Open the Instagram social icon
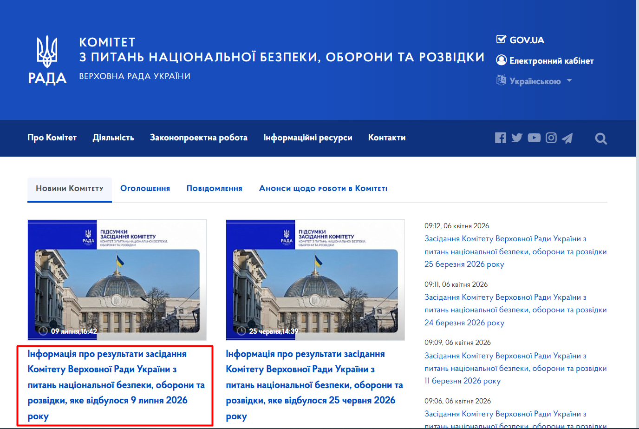The height and width of the screenshot is (429, 639). (551, 138)
